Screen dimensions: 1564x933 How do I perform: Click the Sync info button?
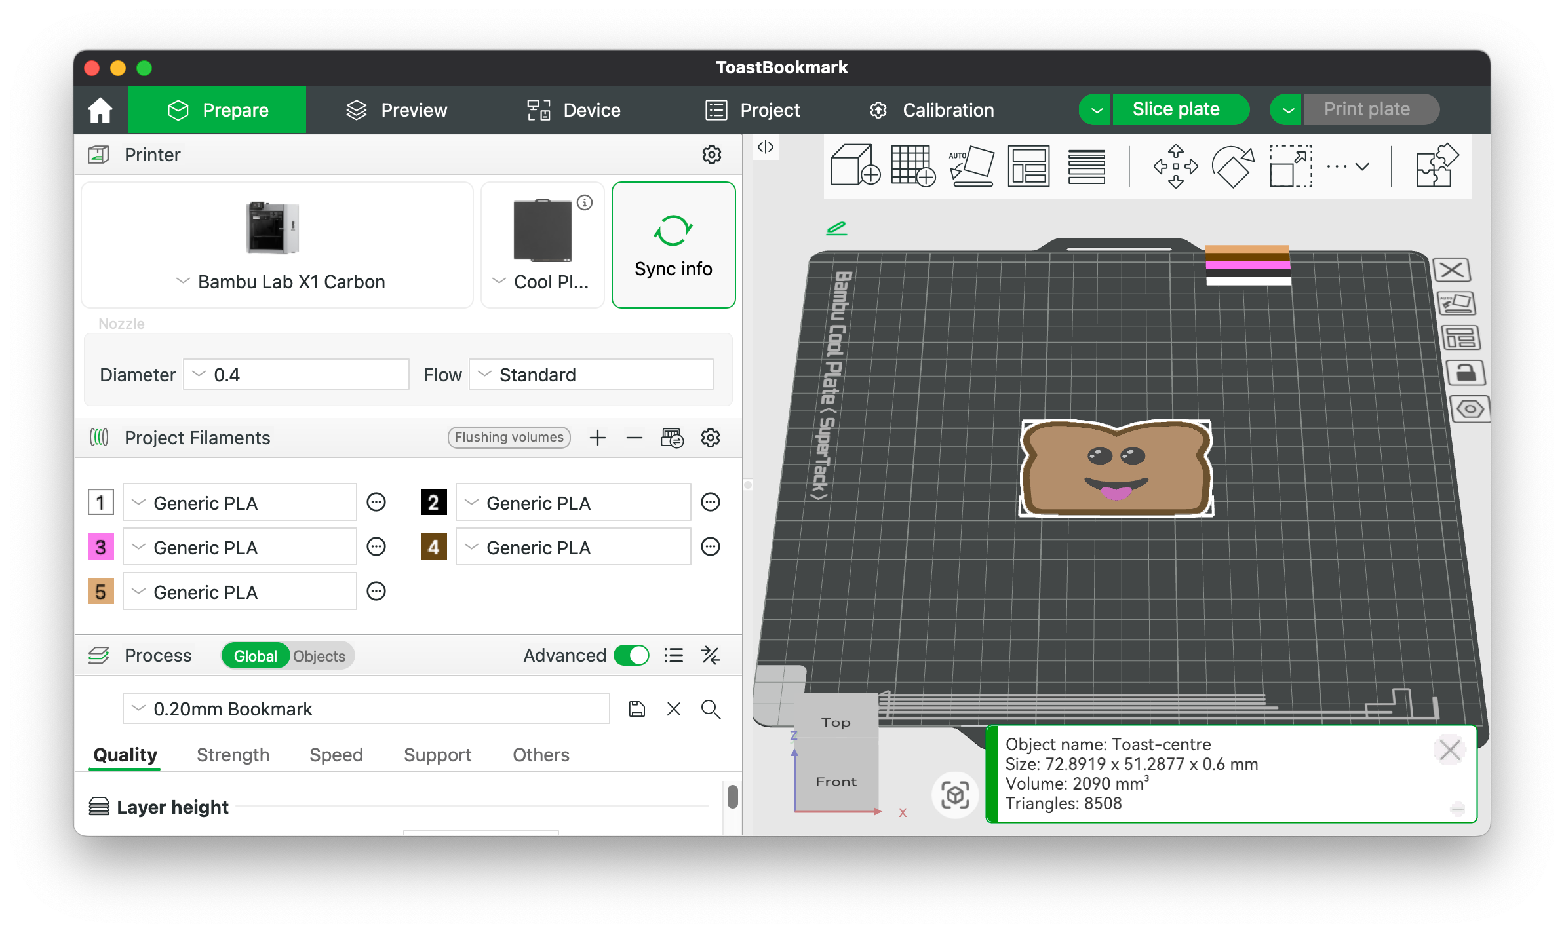[x=673, y=245]
